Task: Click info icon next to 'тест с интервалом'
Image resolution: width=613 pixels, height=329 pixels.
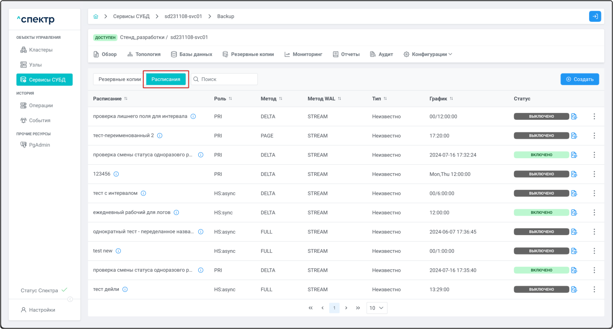Action: [x=143, y=193]
